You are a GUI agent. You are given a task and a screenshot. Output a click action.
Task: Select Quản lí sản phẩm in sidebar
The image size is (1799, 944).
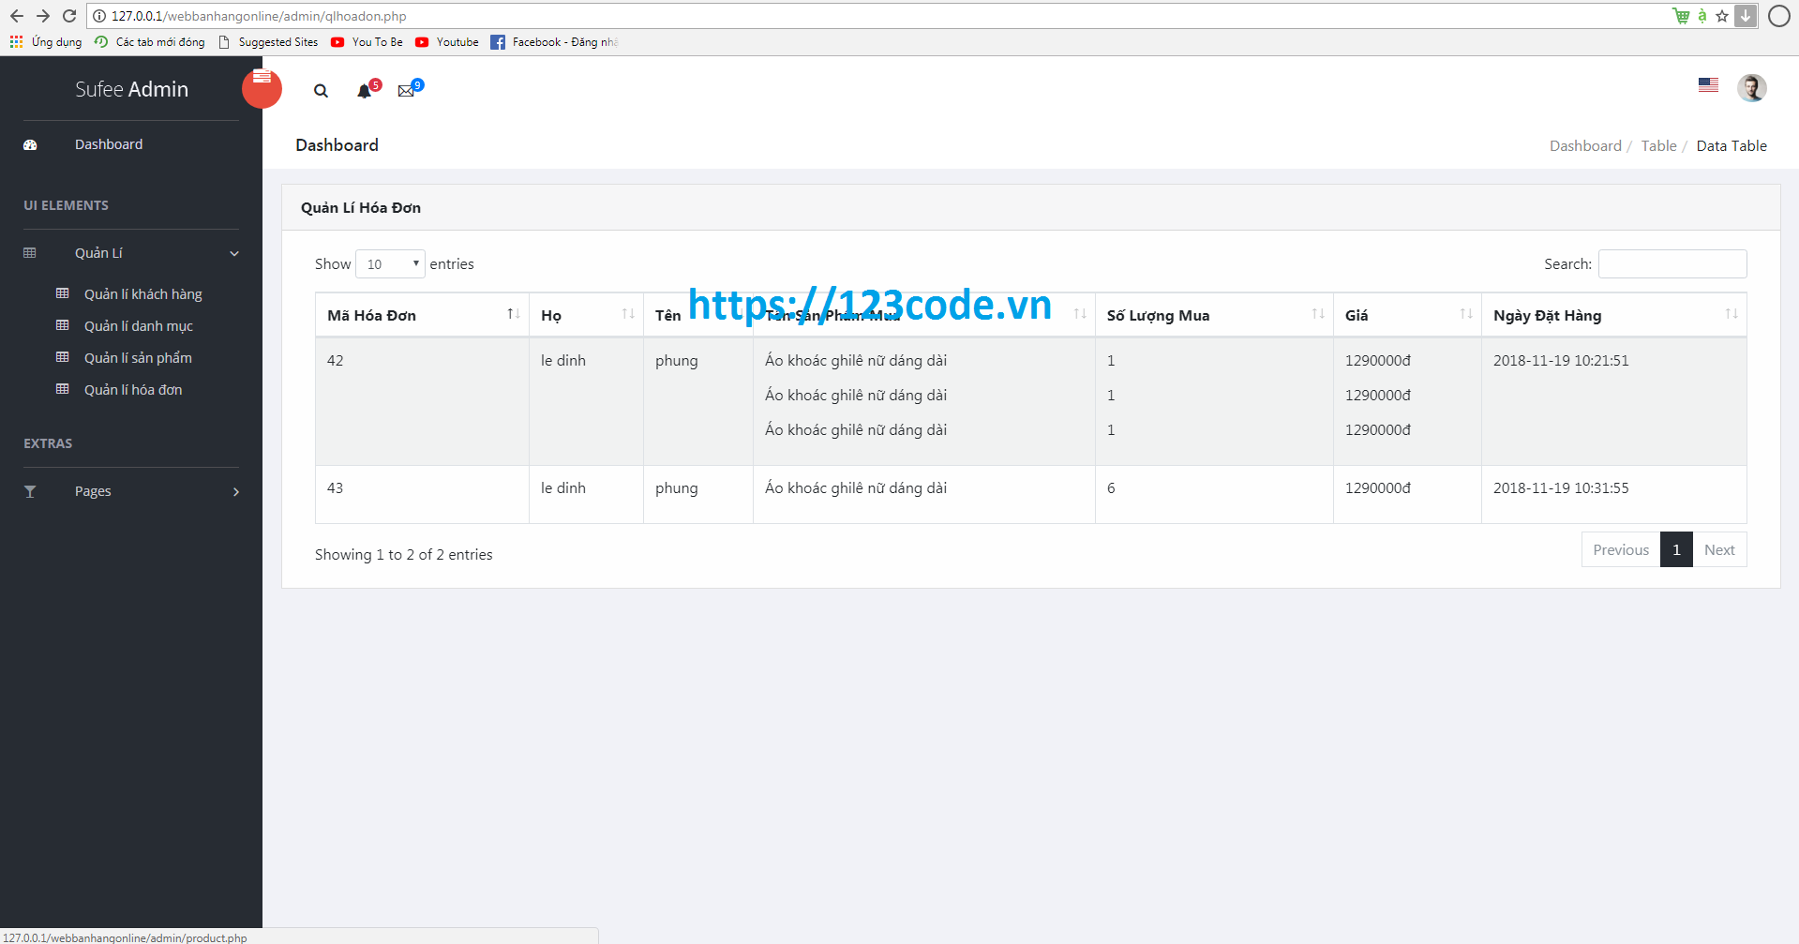(137, 357)
